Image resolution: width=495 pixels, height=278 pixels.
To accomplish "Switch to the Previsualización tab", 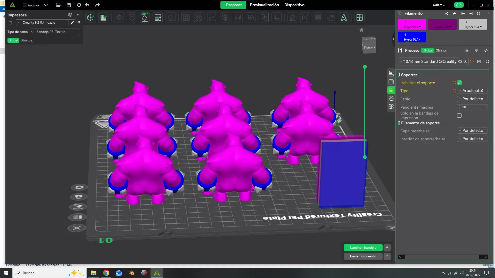I will 264,5.
